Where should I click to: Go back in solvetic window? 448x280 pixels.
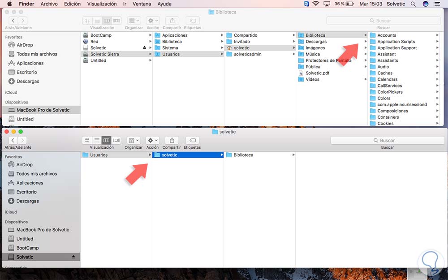[x=13, y=140]
